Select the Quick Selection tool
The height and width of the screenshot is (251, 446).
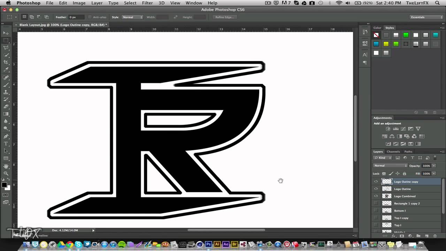(x=6, y=55)
